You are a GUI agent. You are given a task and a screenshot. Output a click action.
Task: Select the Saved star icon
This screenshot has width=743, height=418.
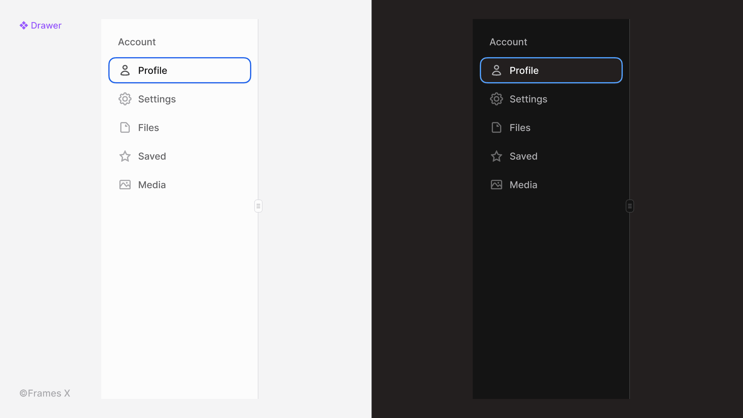pos(124,156)
